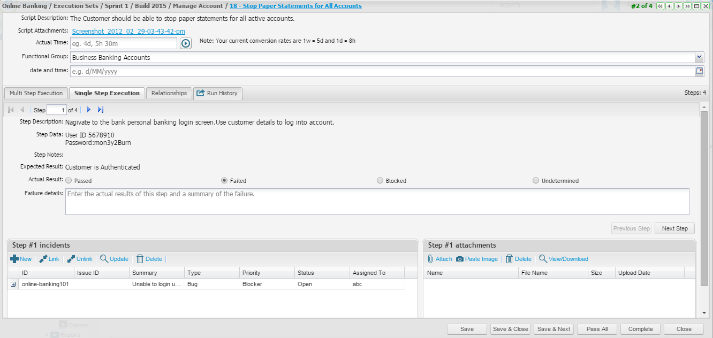Open the Screenshot_2012_02_29 attachment link
This screenshot has width=713, height=338.
click(x=128, y=31)
